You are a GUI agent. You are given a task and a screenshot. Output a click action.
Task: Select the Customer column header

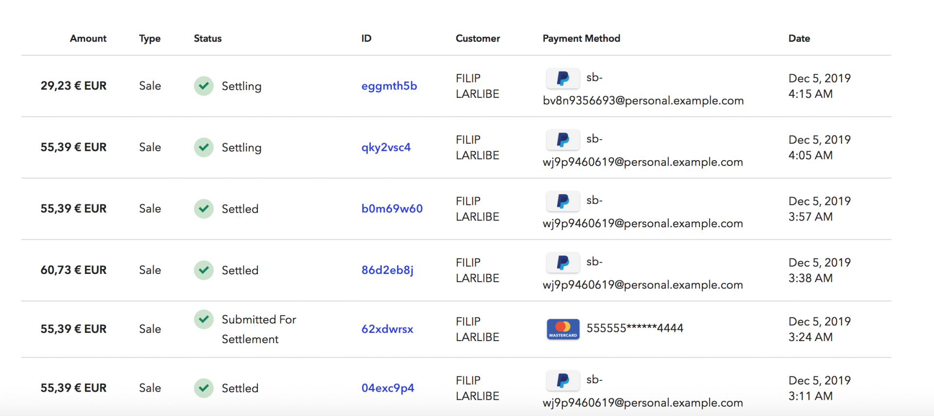click(x=478, y=38)
